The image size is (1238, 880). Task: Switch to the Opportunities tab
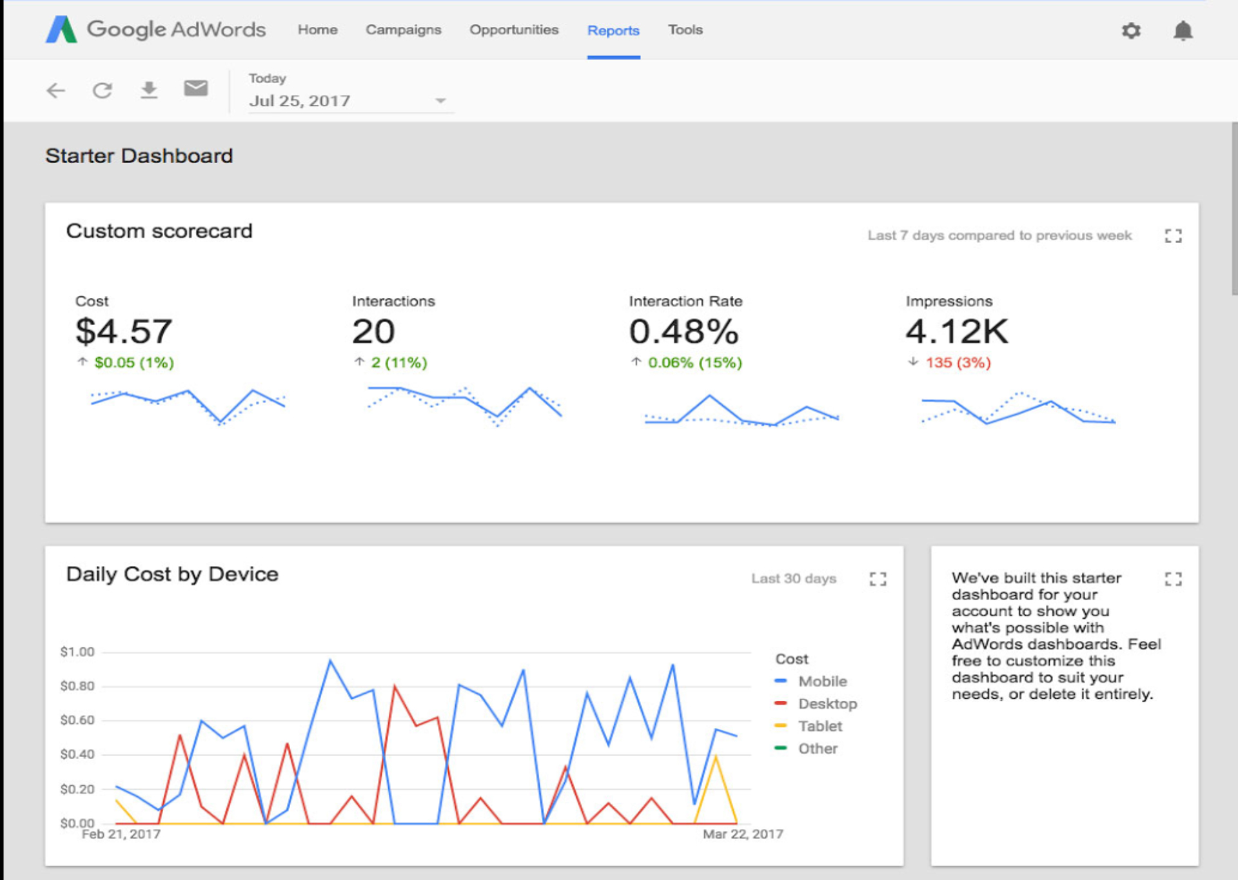(x=514, y=30)
